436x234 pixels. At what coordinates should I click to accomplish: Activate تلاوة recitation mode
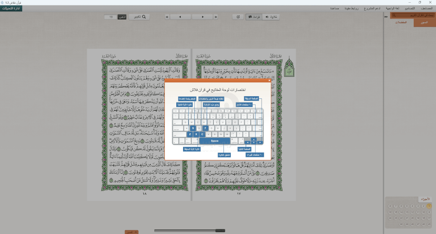271,17
